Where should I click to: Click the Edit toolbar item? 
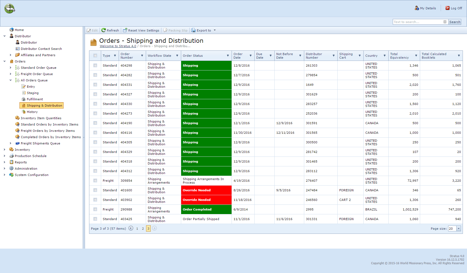(x=92, y=30)
